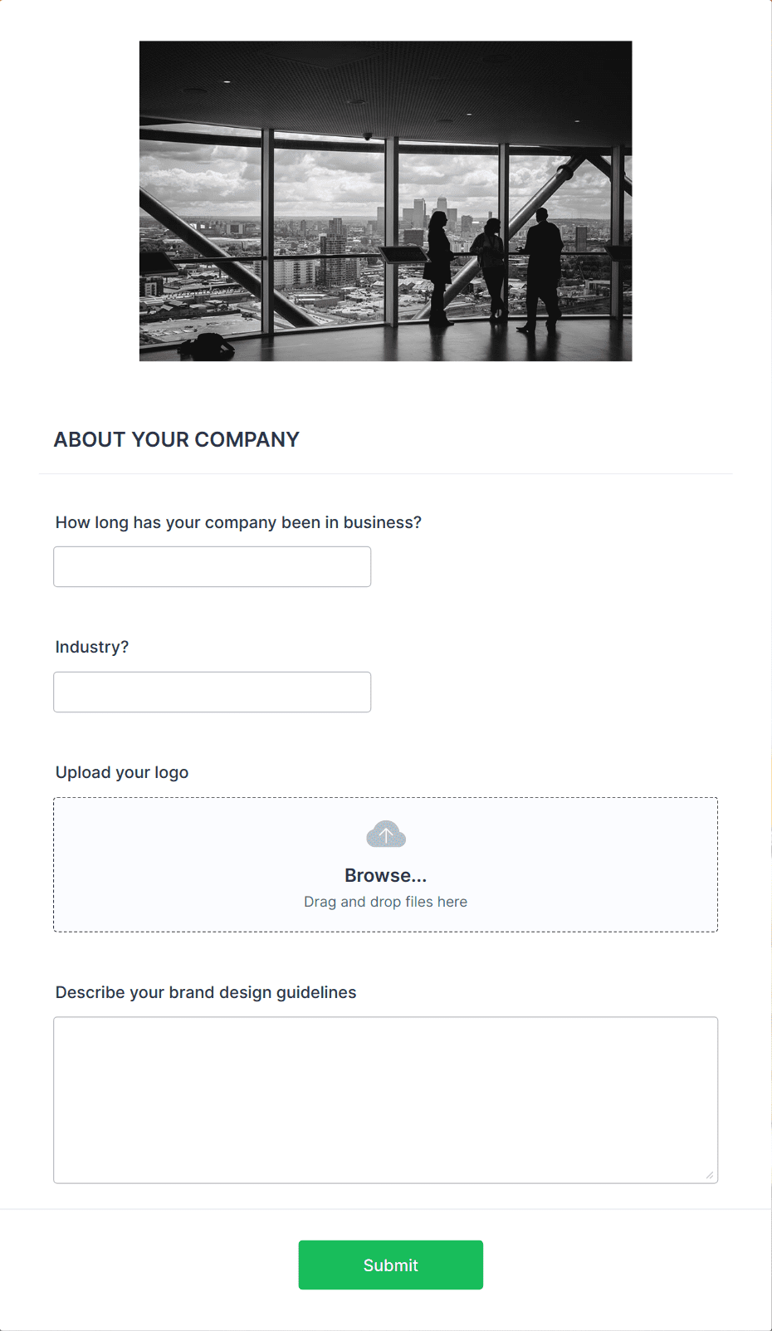Click the 'Drag and drop files here' text

pos(386,902)
